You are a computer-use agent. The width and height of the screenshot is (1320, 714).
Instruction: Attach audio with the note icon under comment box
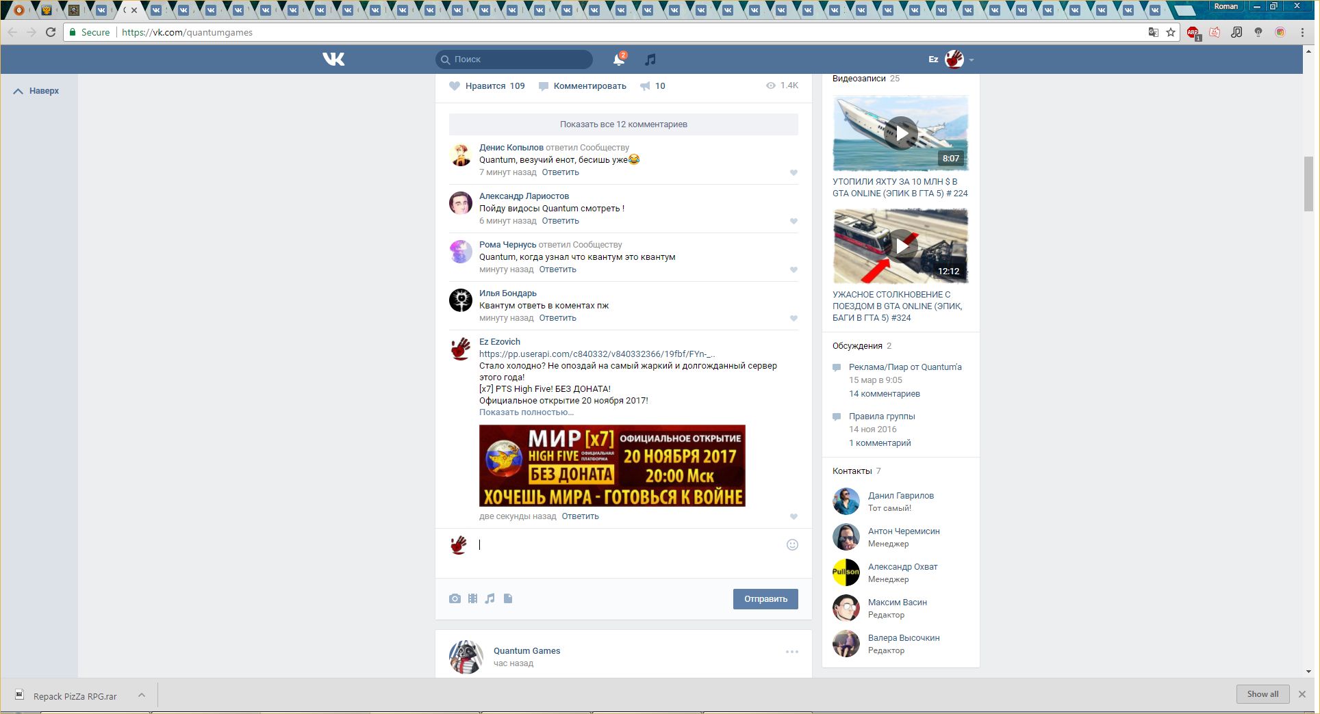click(x=490, y=598)
